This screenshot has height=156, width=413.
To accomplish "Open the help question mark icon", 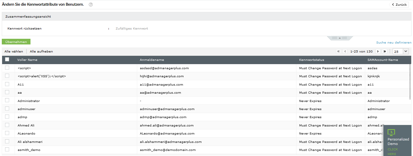I will click(91, 4).
